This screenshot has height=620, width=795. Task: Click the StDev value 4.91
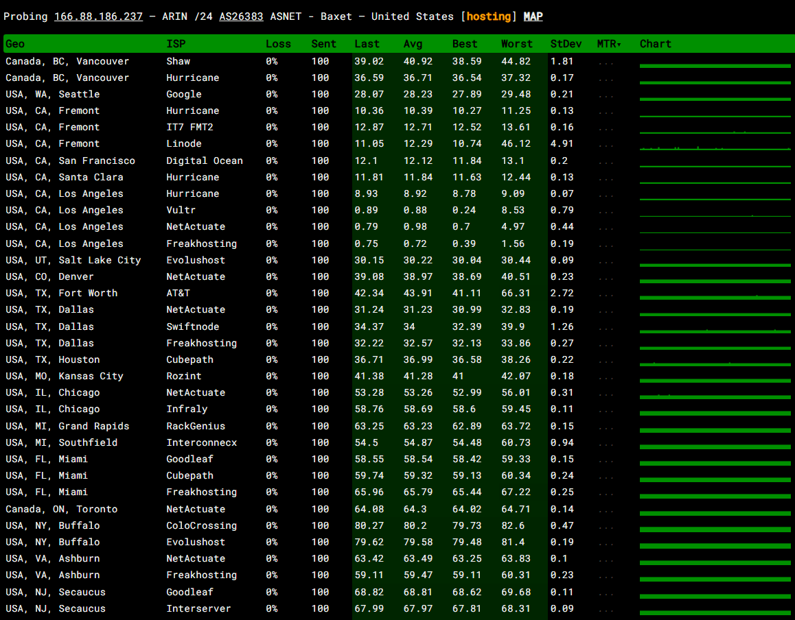point(562,144)
